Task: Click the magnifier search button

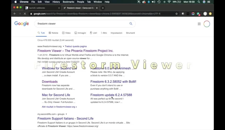Action: coord(131,23)
